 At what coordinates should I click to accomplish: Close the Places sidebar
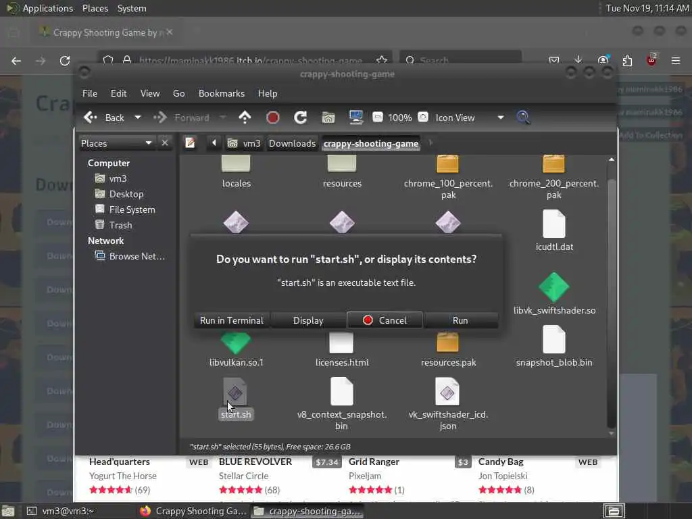tap(165, 143)
